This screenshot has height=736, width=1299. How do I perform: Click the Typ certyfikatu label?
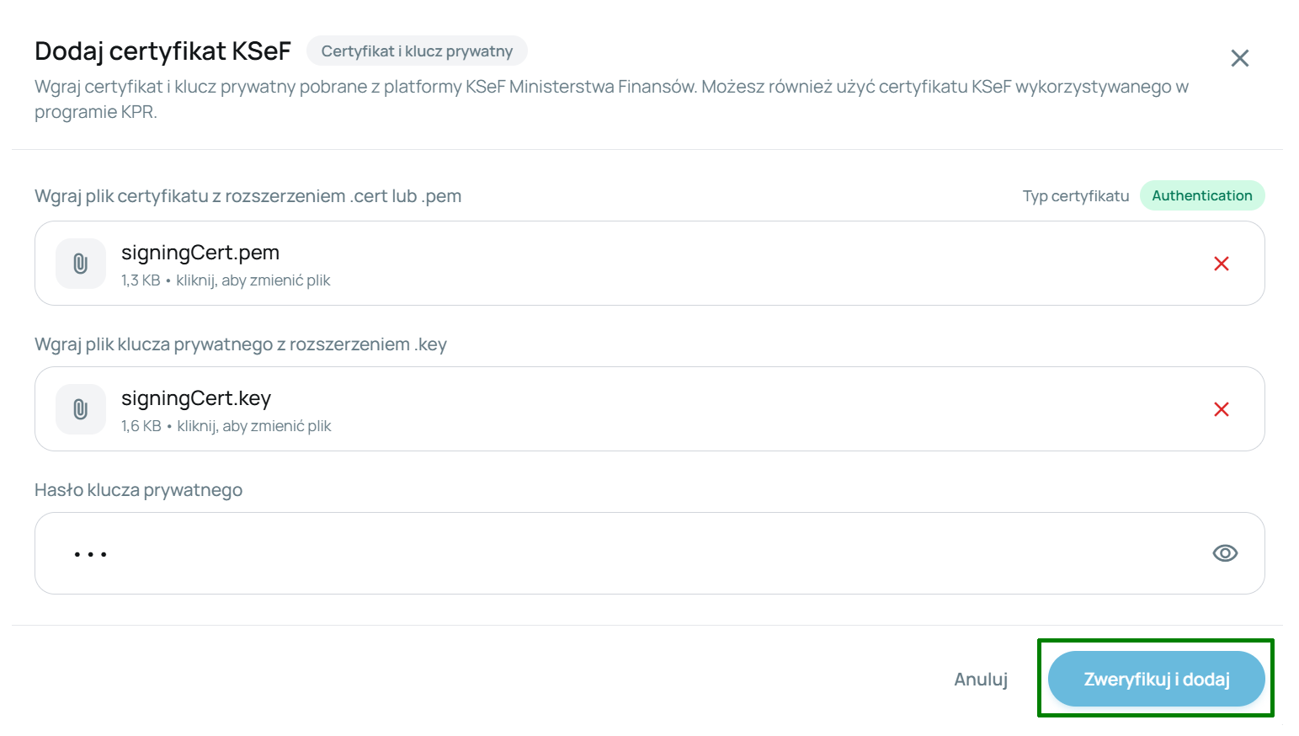tap(1076, 196)
